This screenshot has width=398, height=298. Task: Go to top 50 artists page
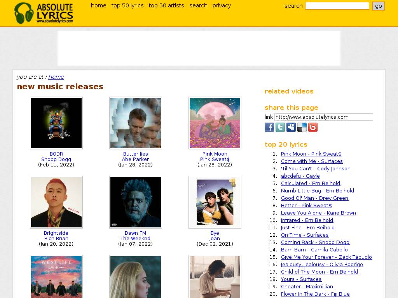click(166, 5)
